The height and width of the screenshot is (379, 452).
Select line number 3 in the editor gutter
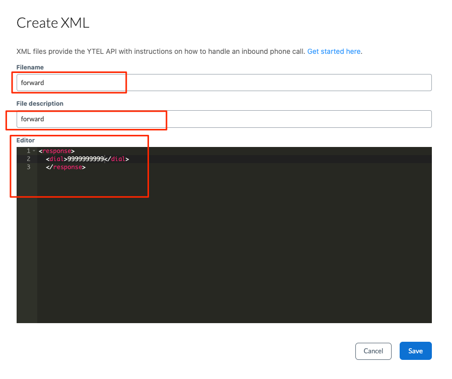tap(28, 167)
